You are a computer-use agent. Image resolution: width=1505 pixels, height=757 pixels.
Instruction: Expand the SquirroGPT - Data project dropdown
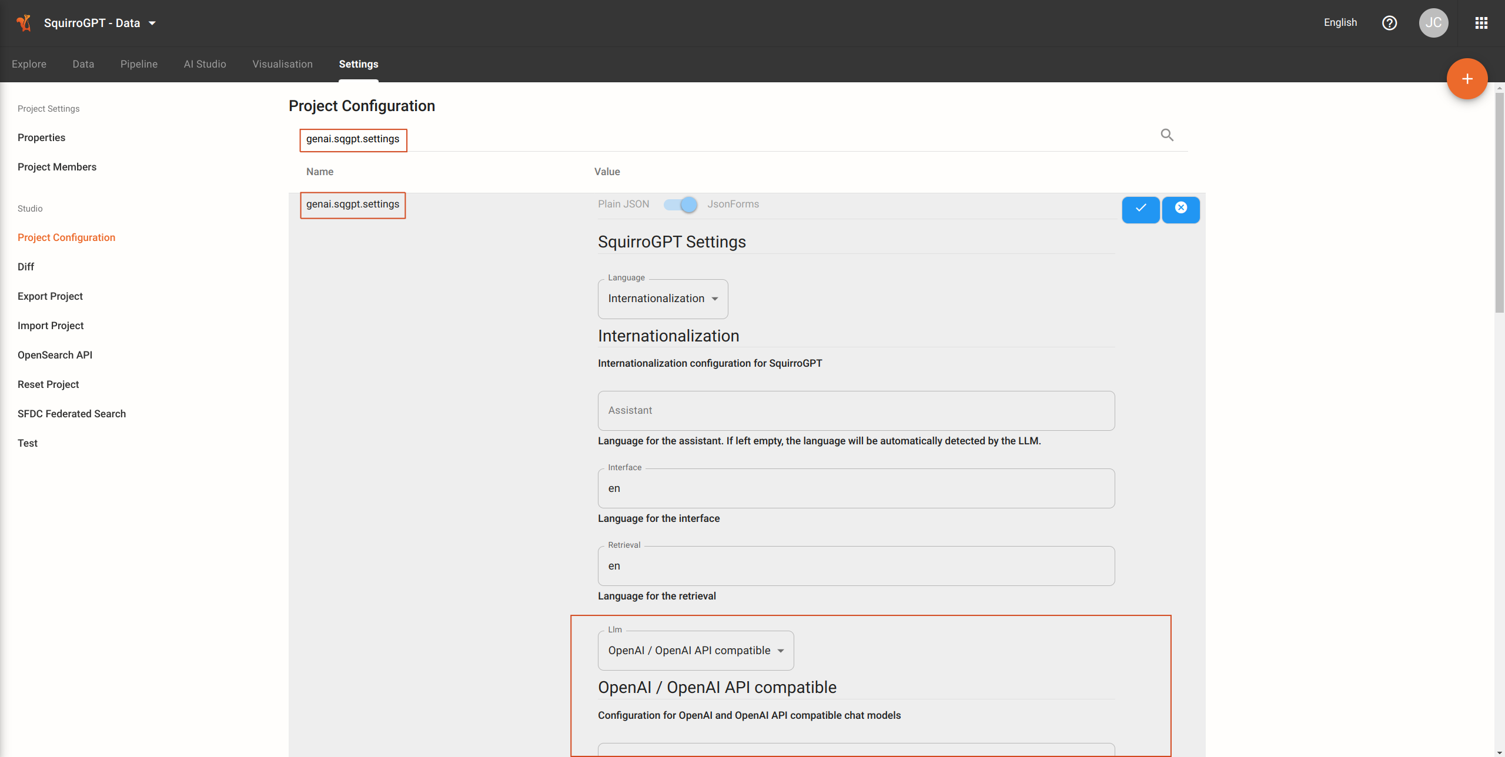tap(152, 23)
